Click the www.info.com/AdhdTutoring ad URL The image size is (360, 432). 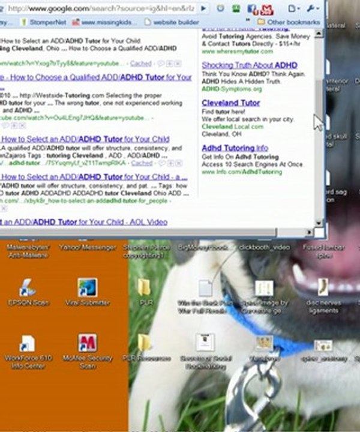click(242, 172)
